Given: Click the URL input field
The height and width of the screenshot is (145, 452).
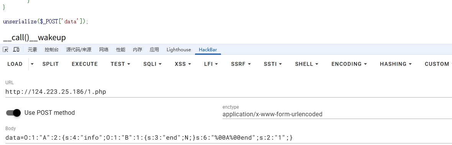Looking at the screenshot, I should 228,92.
